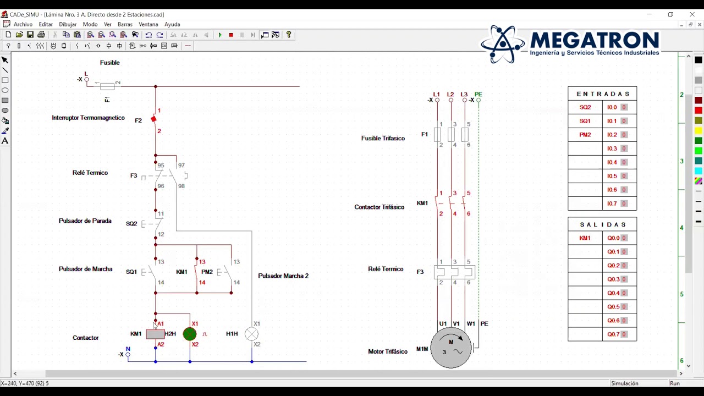Click the 'Pulsador de Parada' label
This screenshot has width=704, height=396.
(85, 221)
